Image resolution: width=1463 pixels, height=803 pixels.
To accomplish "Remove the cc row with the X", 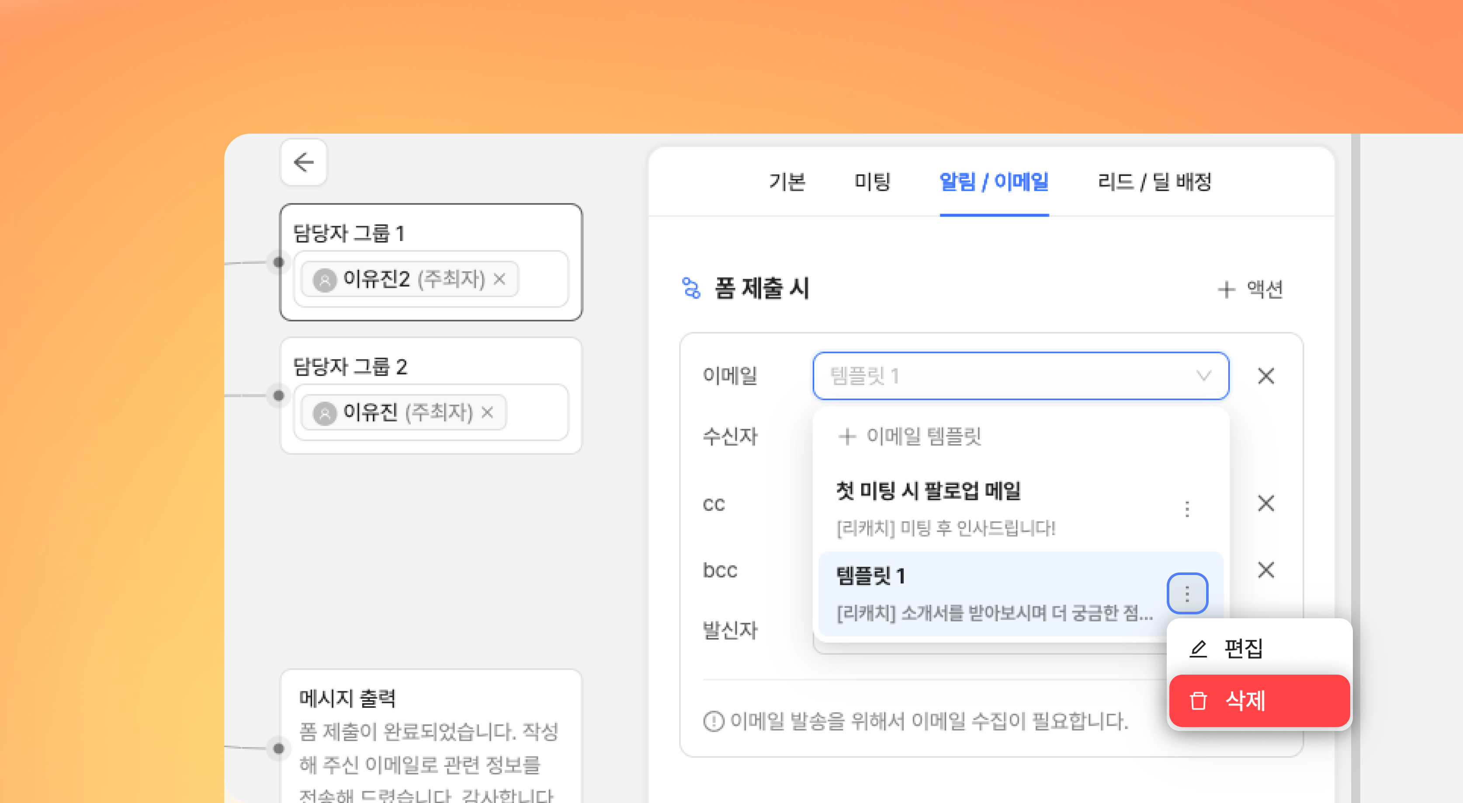I will coord(1265,503).
